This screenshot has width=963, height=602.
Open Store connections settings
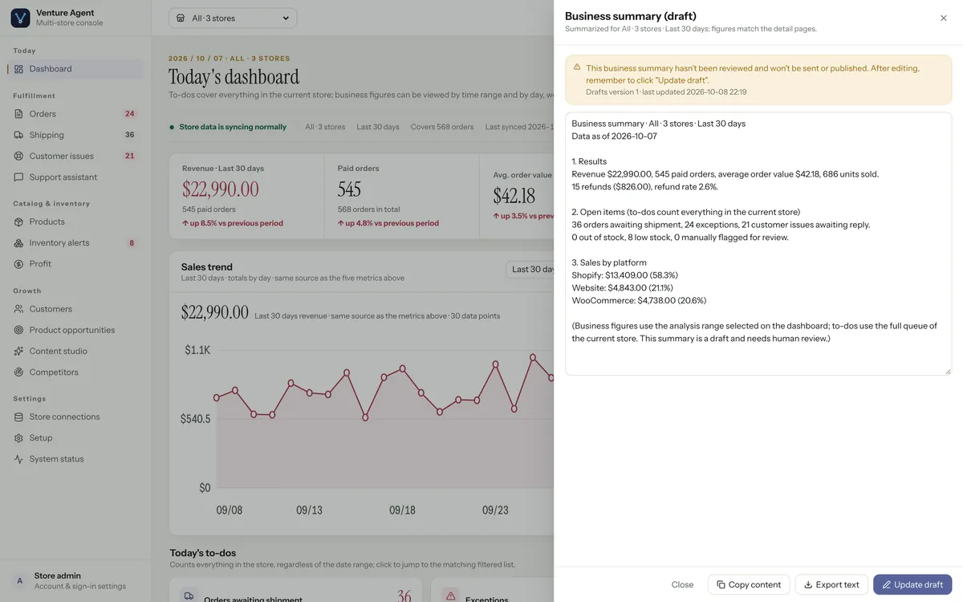coord(75,417)
